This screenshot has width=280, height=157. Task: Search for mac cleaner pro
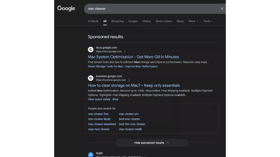pos(129,114)
